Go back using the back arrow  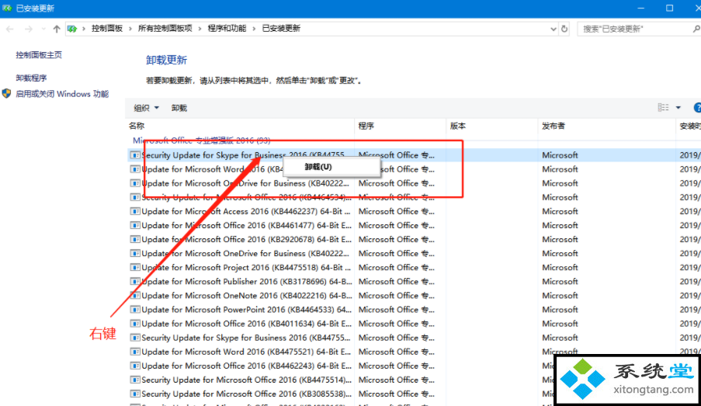(10, 29)
